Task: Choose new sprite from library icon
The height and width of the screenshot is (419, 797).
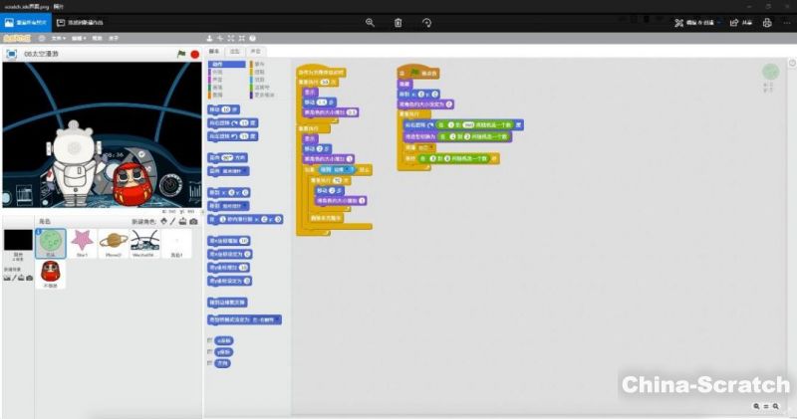Action: (x=163, y=221)
